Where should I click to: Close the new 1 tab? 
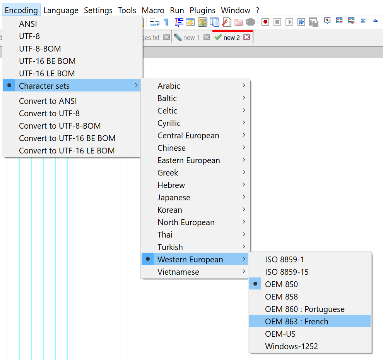point(207,37)
